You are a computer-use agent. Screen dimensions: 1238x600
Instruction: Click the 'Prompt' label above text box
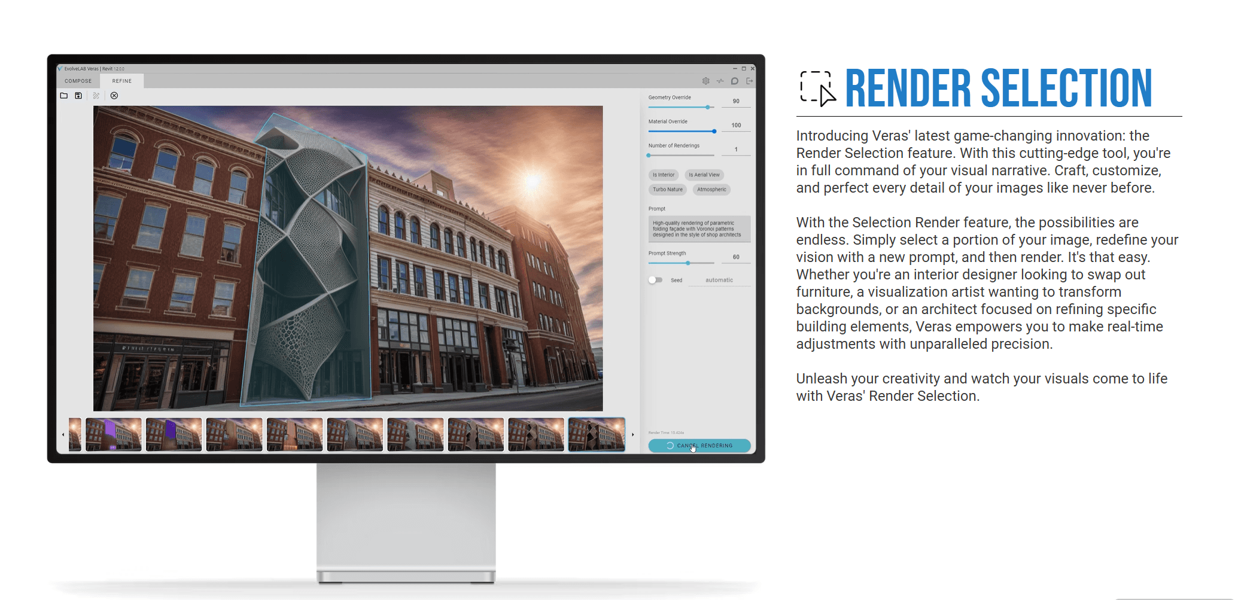[x=656, y=209]
